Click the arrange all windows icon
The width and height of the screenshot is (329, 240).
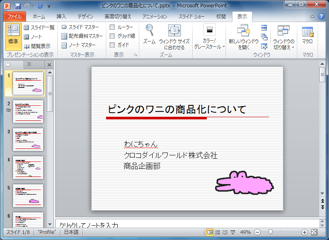[x=264, y=28]
